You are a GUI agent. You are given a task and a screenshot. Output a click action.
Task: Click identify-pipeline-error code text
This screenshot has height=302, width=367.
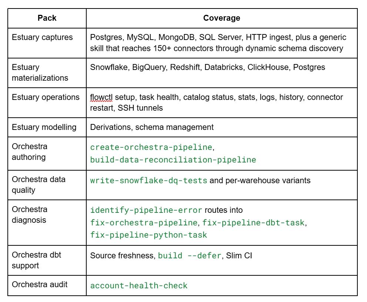pyautogui.click(x=146, y=210)
